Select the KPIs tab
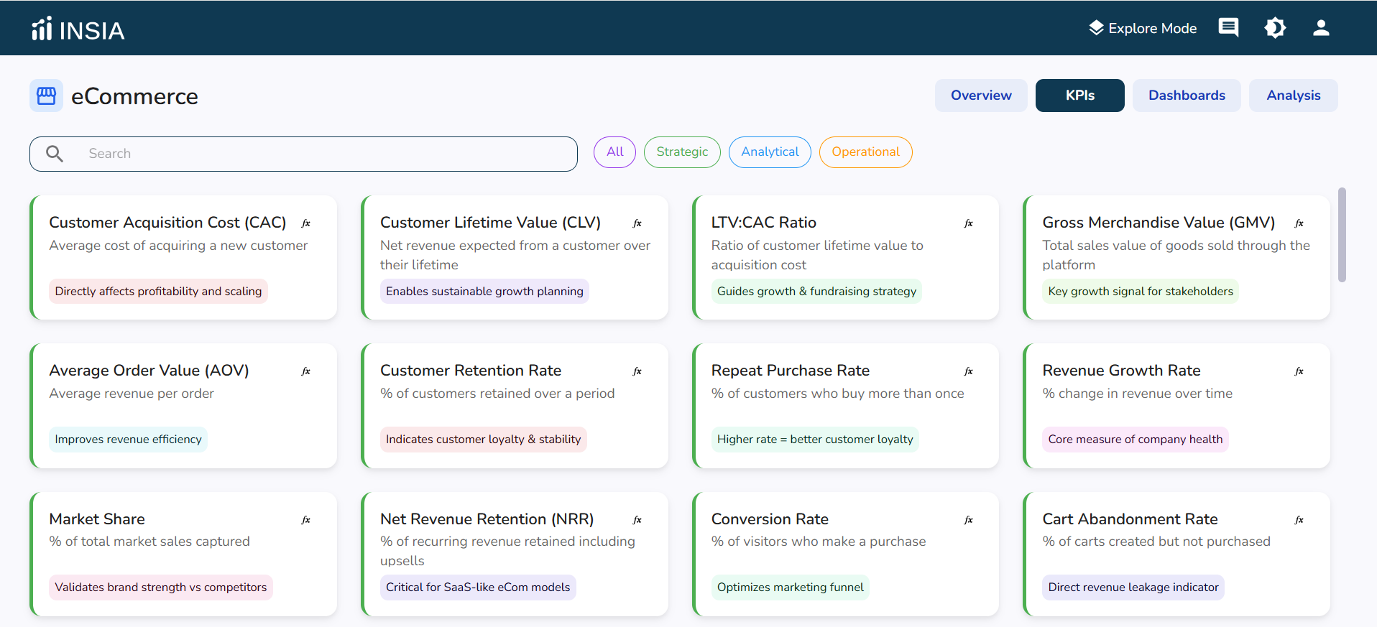The image size is (1377, 627). click(x=1080, y=96)
